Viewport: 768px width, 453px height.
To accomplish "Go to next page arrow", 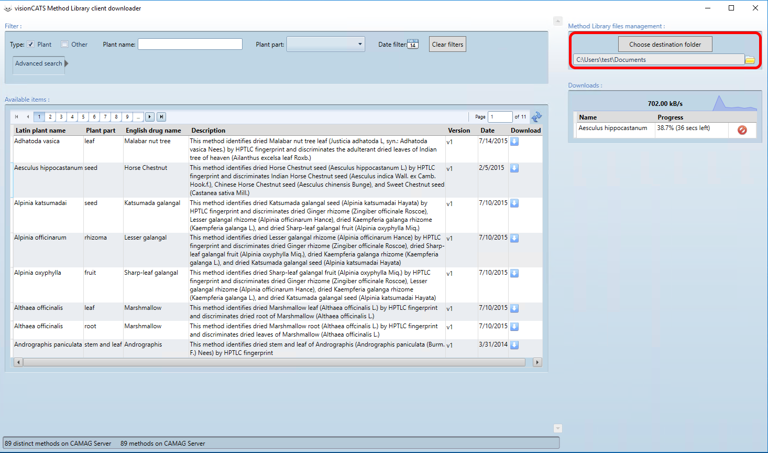I will (150, 117).
